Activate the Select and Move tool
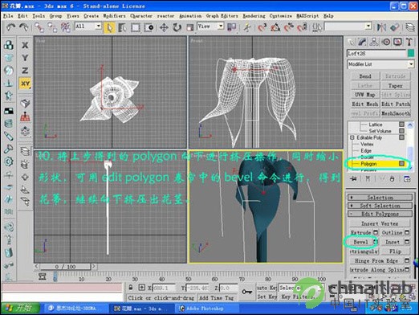419x315 pixels. [x=164, y=27]
